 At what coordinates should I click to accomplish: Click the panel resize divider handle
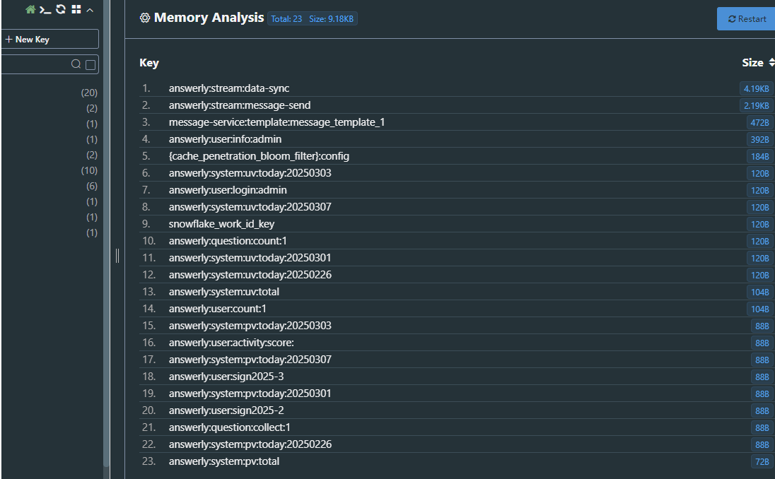click(117, 255)
